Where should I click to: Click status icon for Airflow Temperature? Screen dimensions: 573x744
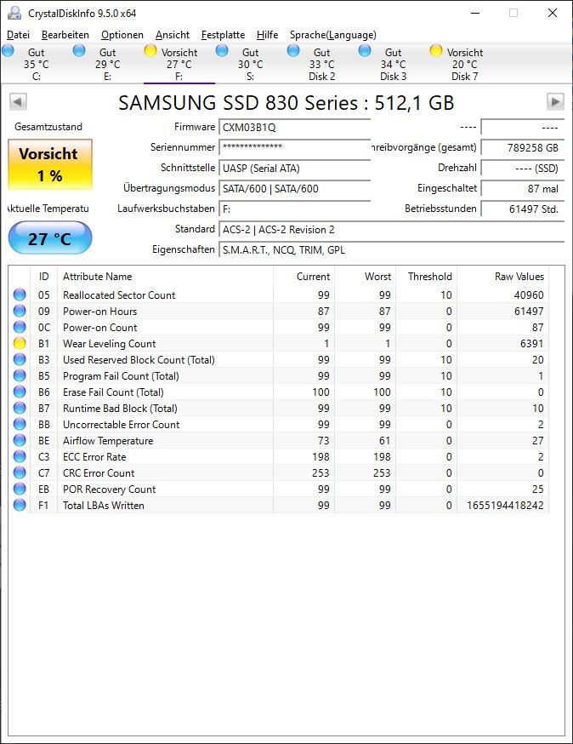coord(20,440)
